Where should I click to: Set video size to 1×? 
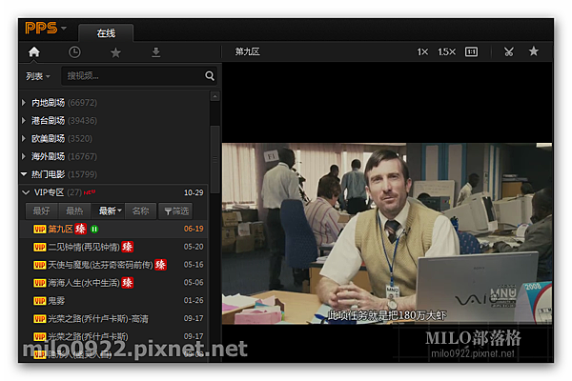pyautogui.click(x=422, y=52)
